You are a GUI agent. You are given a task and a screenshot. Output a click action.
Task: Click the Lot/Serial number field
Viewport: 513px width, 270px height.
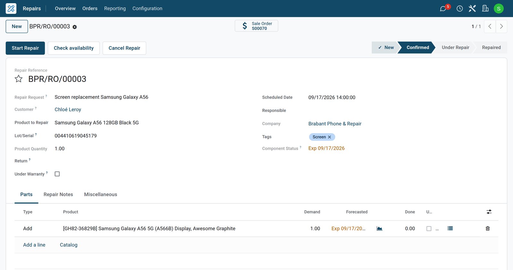(x=76, y=136)
